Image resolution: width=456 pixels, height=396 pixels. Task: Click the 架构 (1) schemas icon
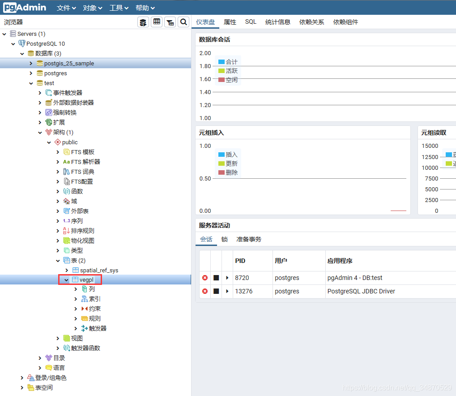[49, 132]
